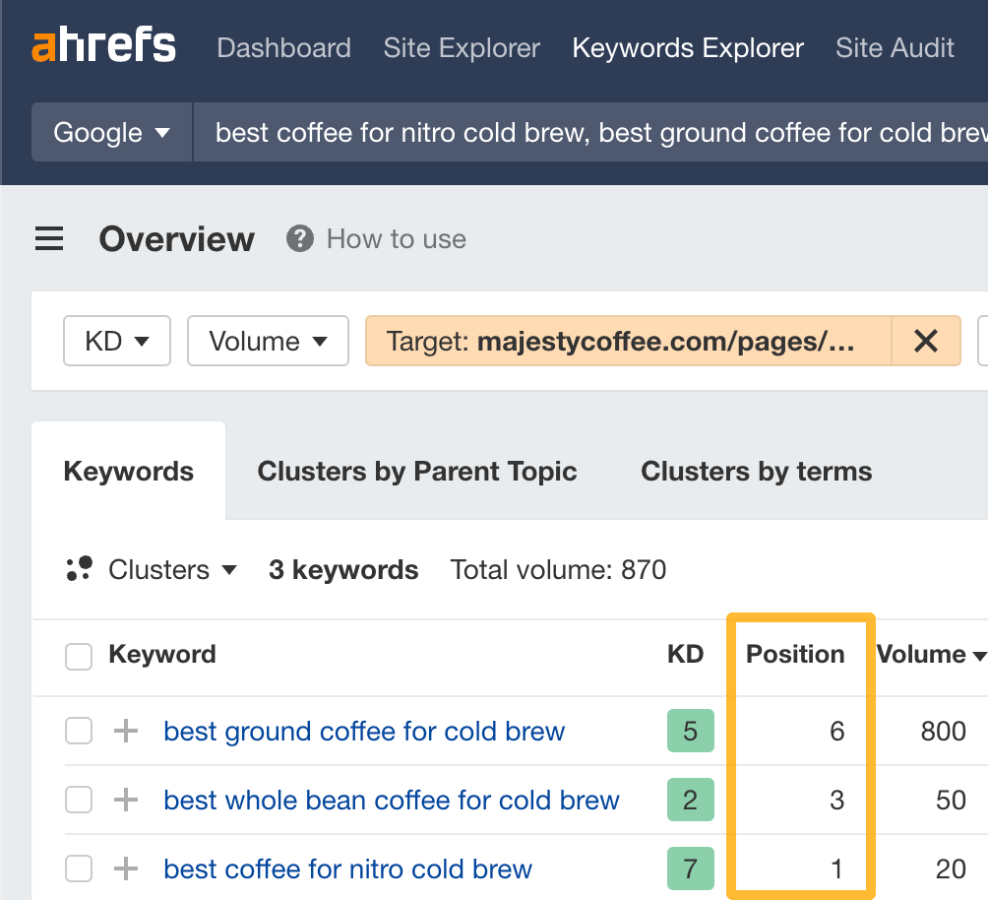Open the best whole bean coffee keyword link
The image size is (988, 900).
pyautogui.click(x=391, y=800)
